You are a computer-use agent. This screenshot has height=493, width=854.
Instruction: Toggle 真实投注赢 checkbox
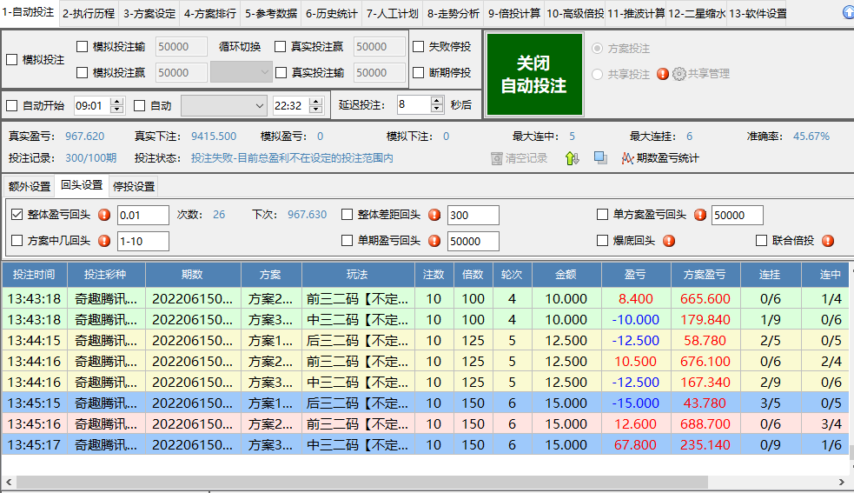pyautogui.click(x=281, y=47)
